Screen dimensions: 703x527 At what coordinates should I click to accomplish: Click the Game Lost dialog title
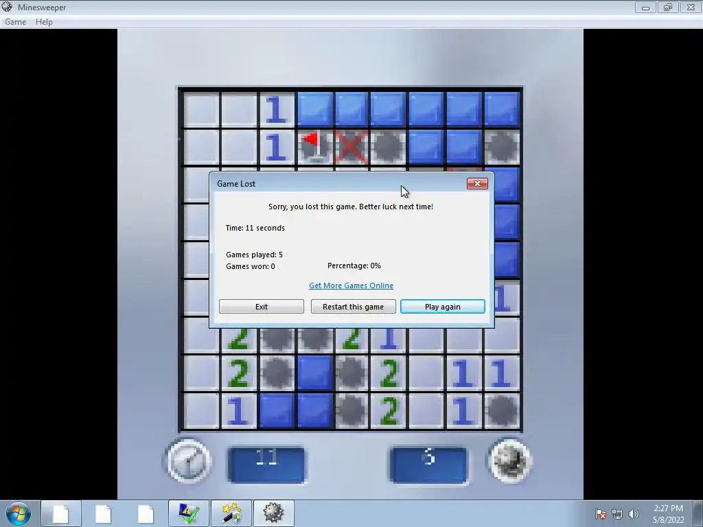coord(236,184)
